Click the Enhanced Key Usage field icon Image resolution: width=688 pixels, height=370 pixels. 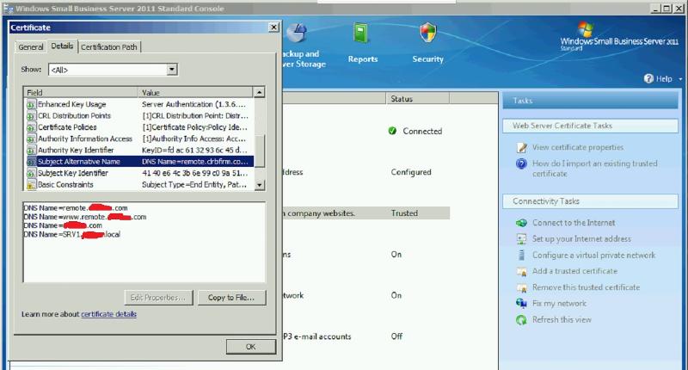pos(31,104)
